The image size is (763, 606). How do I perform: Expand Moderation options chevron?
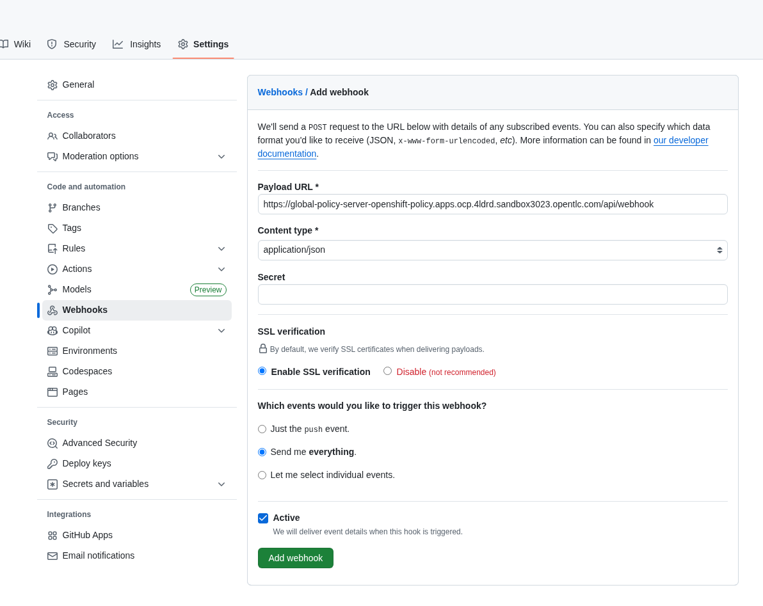coord(221,157)
